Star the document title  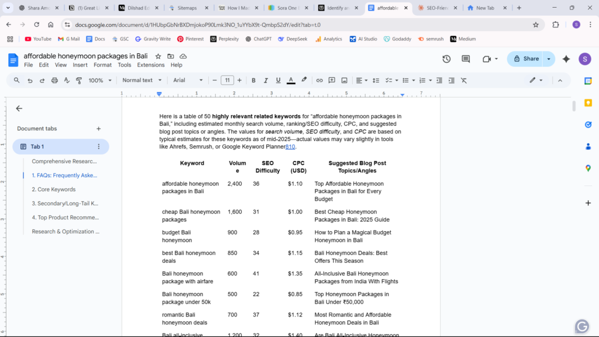pyautogui.click(x=158, y=56)
